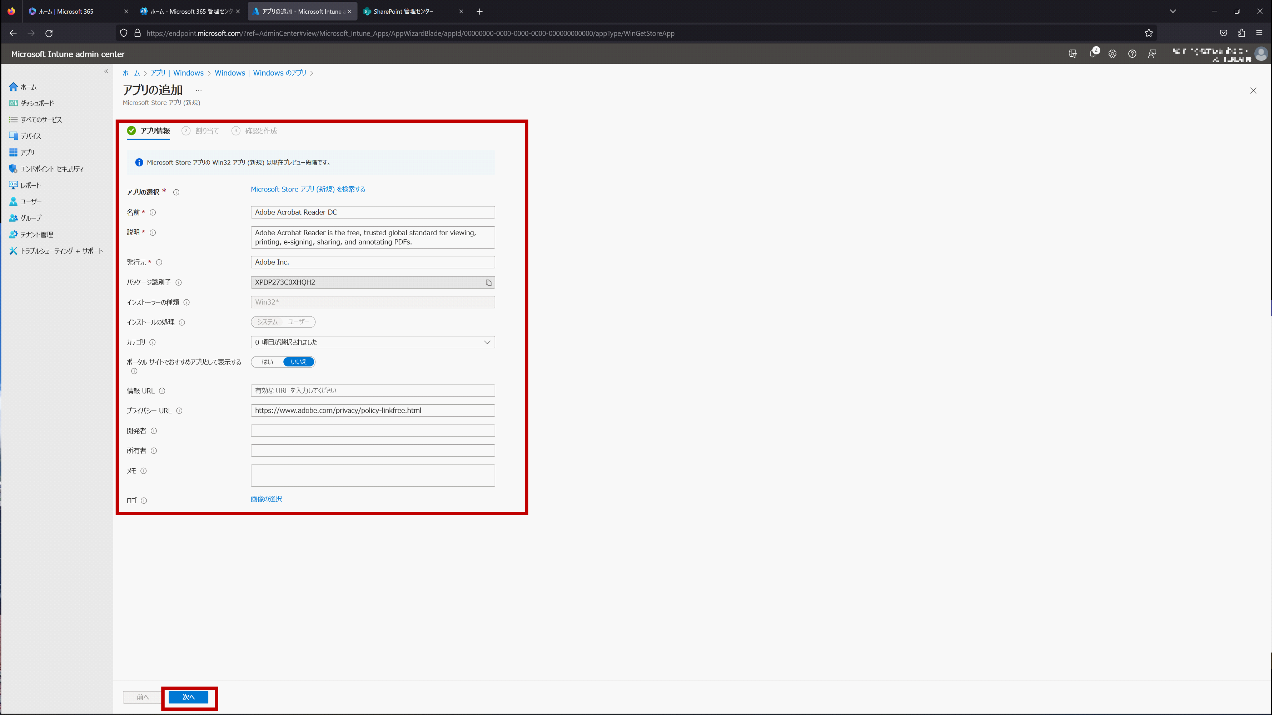The height and width of the screenshot is (715, 1272).
Task: Click the メモ text area
Action: [373, 476]
